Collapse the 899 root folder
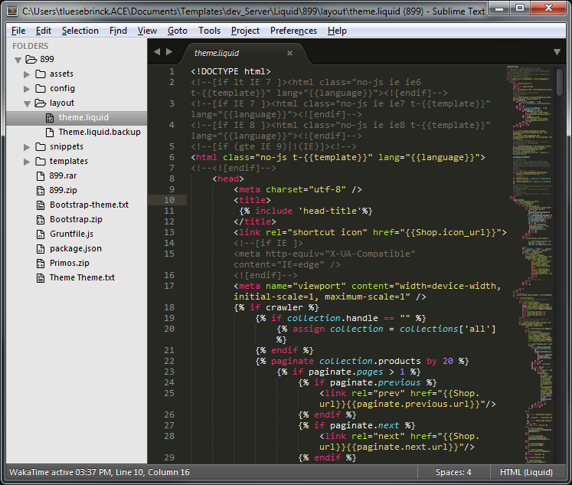 click(x=18, y=60)
